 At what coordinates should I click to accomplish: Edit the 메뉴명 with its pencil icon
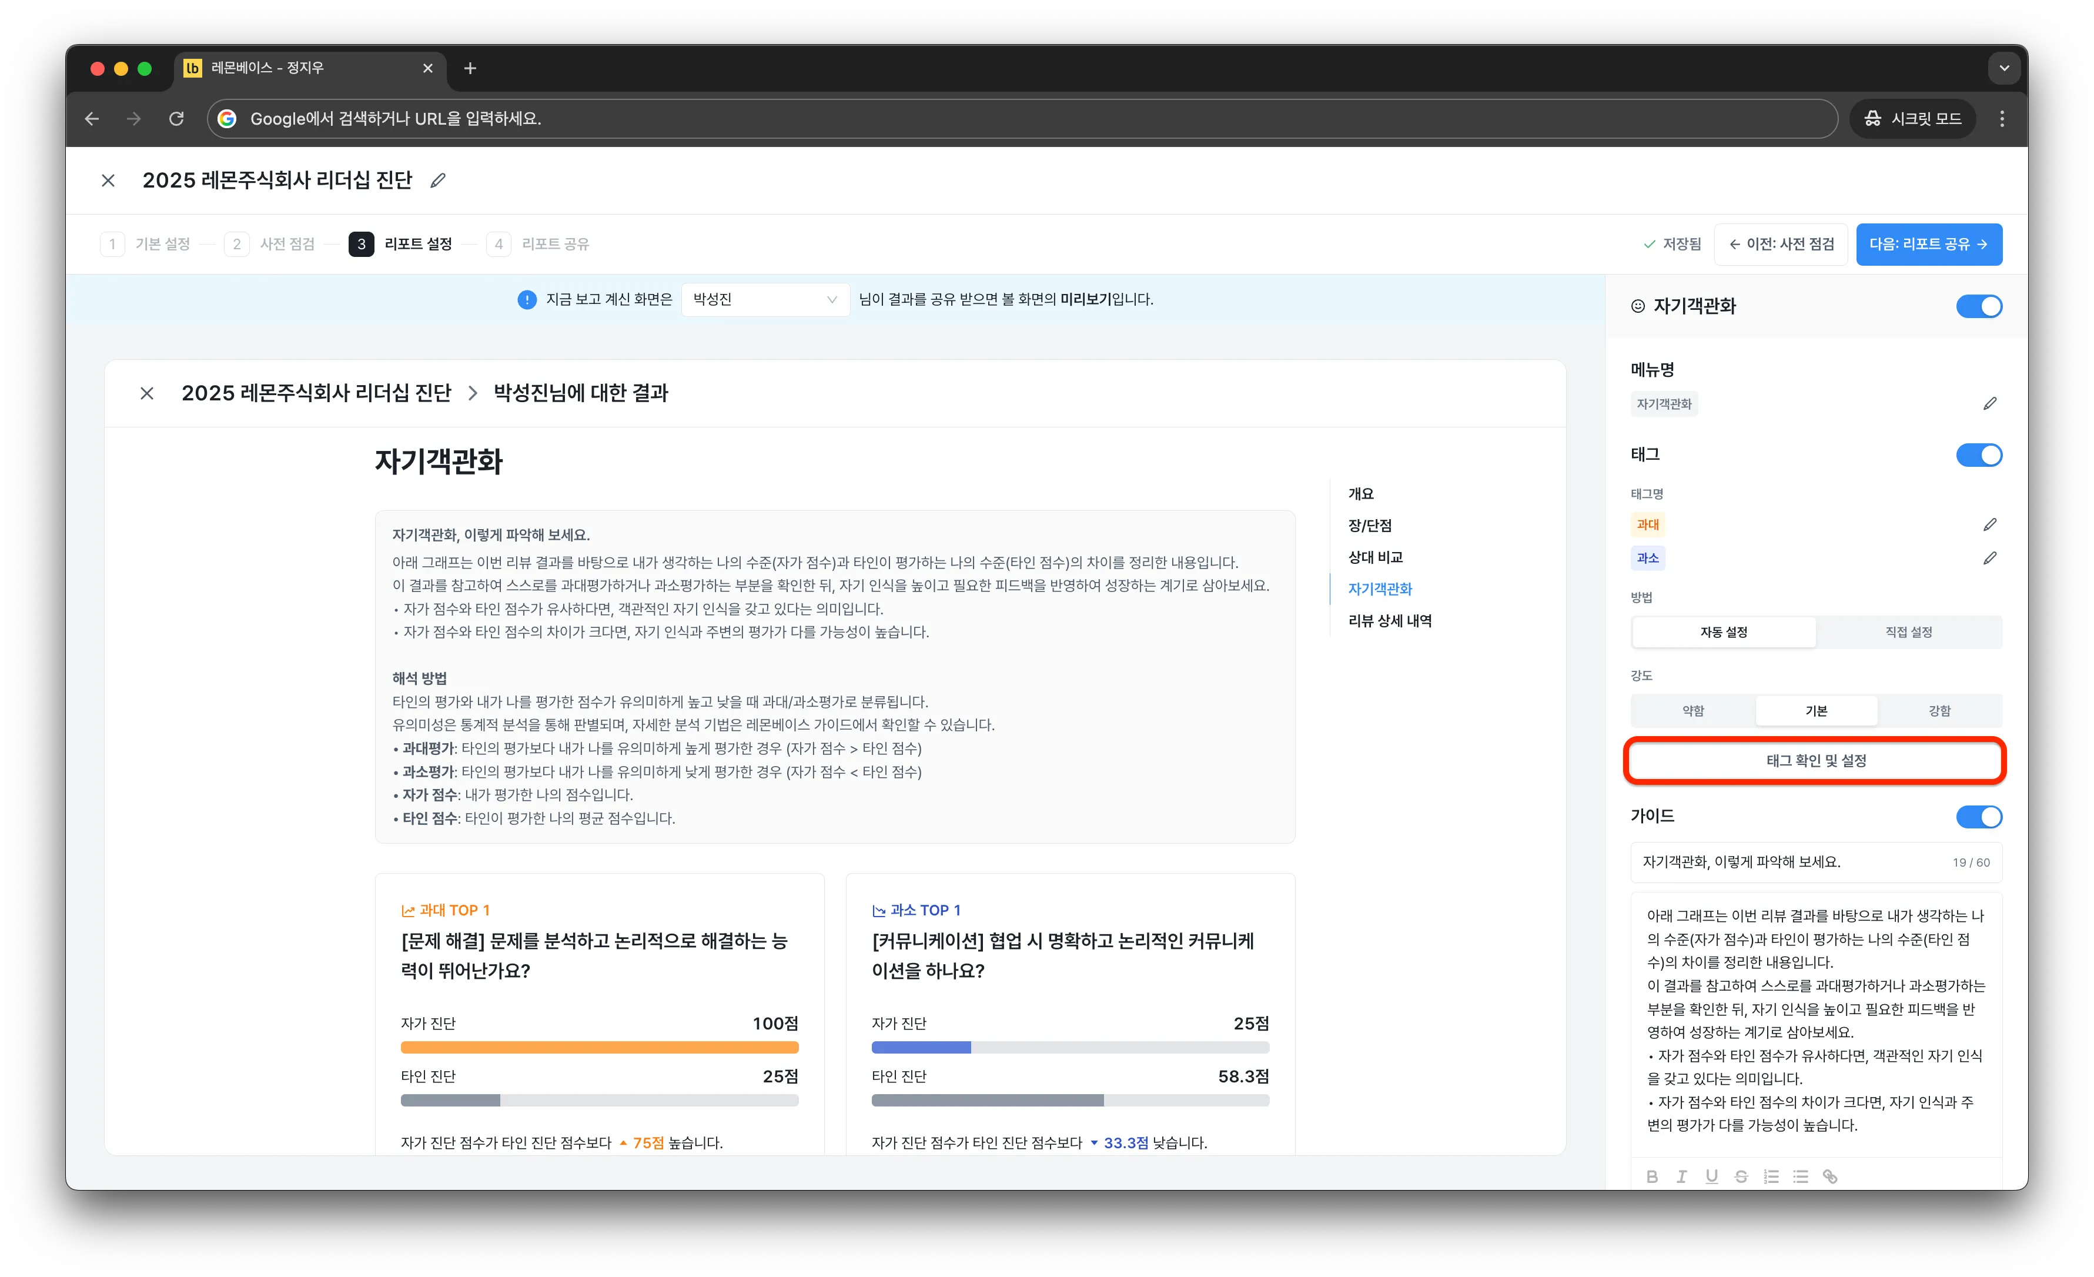coord(1989,404)
